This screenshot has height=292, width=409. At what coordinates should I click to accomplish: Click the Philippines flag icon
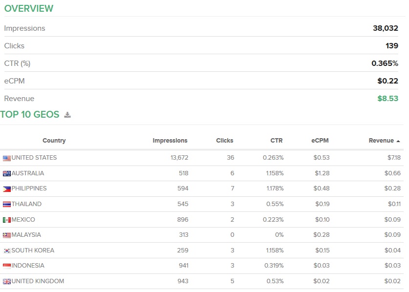(x=7, y=189)
